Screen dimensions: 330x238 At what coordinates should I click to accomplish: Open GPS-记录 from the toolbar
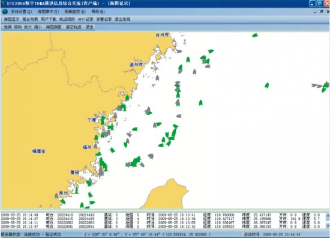click(x=85, y=19)
